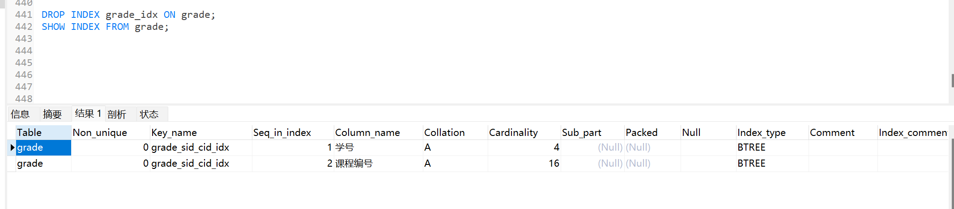Click the editor's vertical scrollbar thumb
Image resolution: width=954 pixels, height=209 pixels.
click(952, 80)
